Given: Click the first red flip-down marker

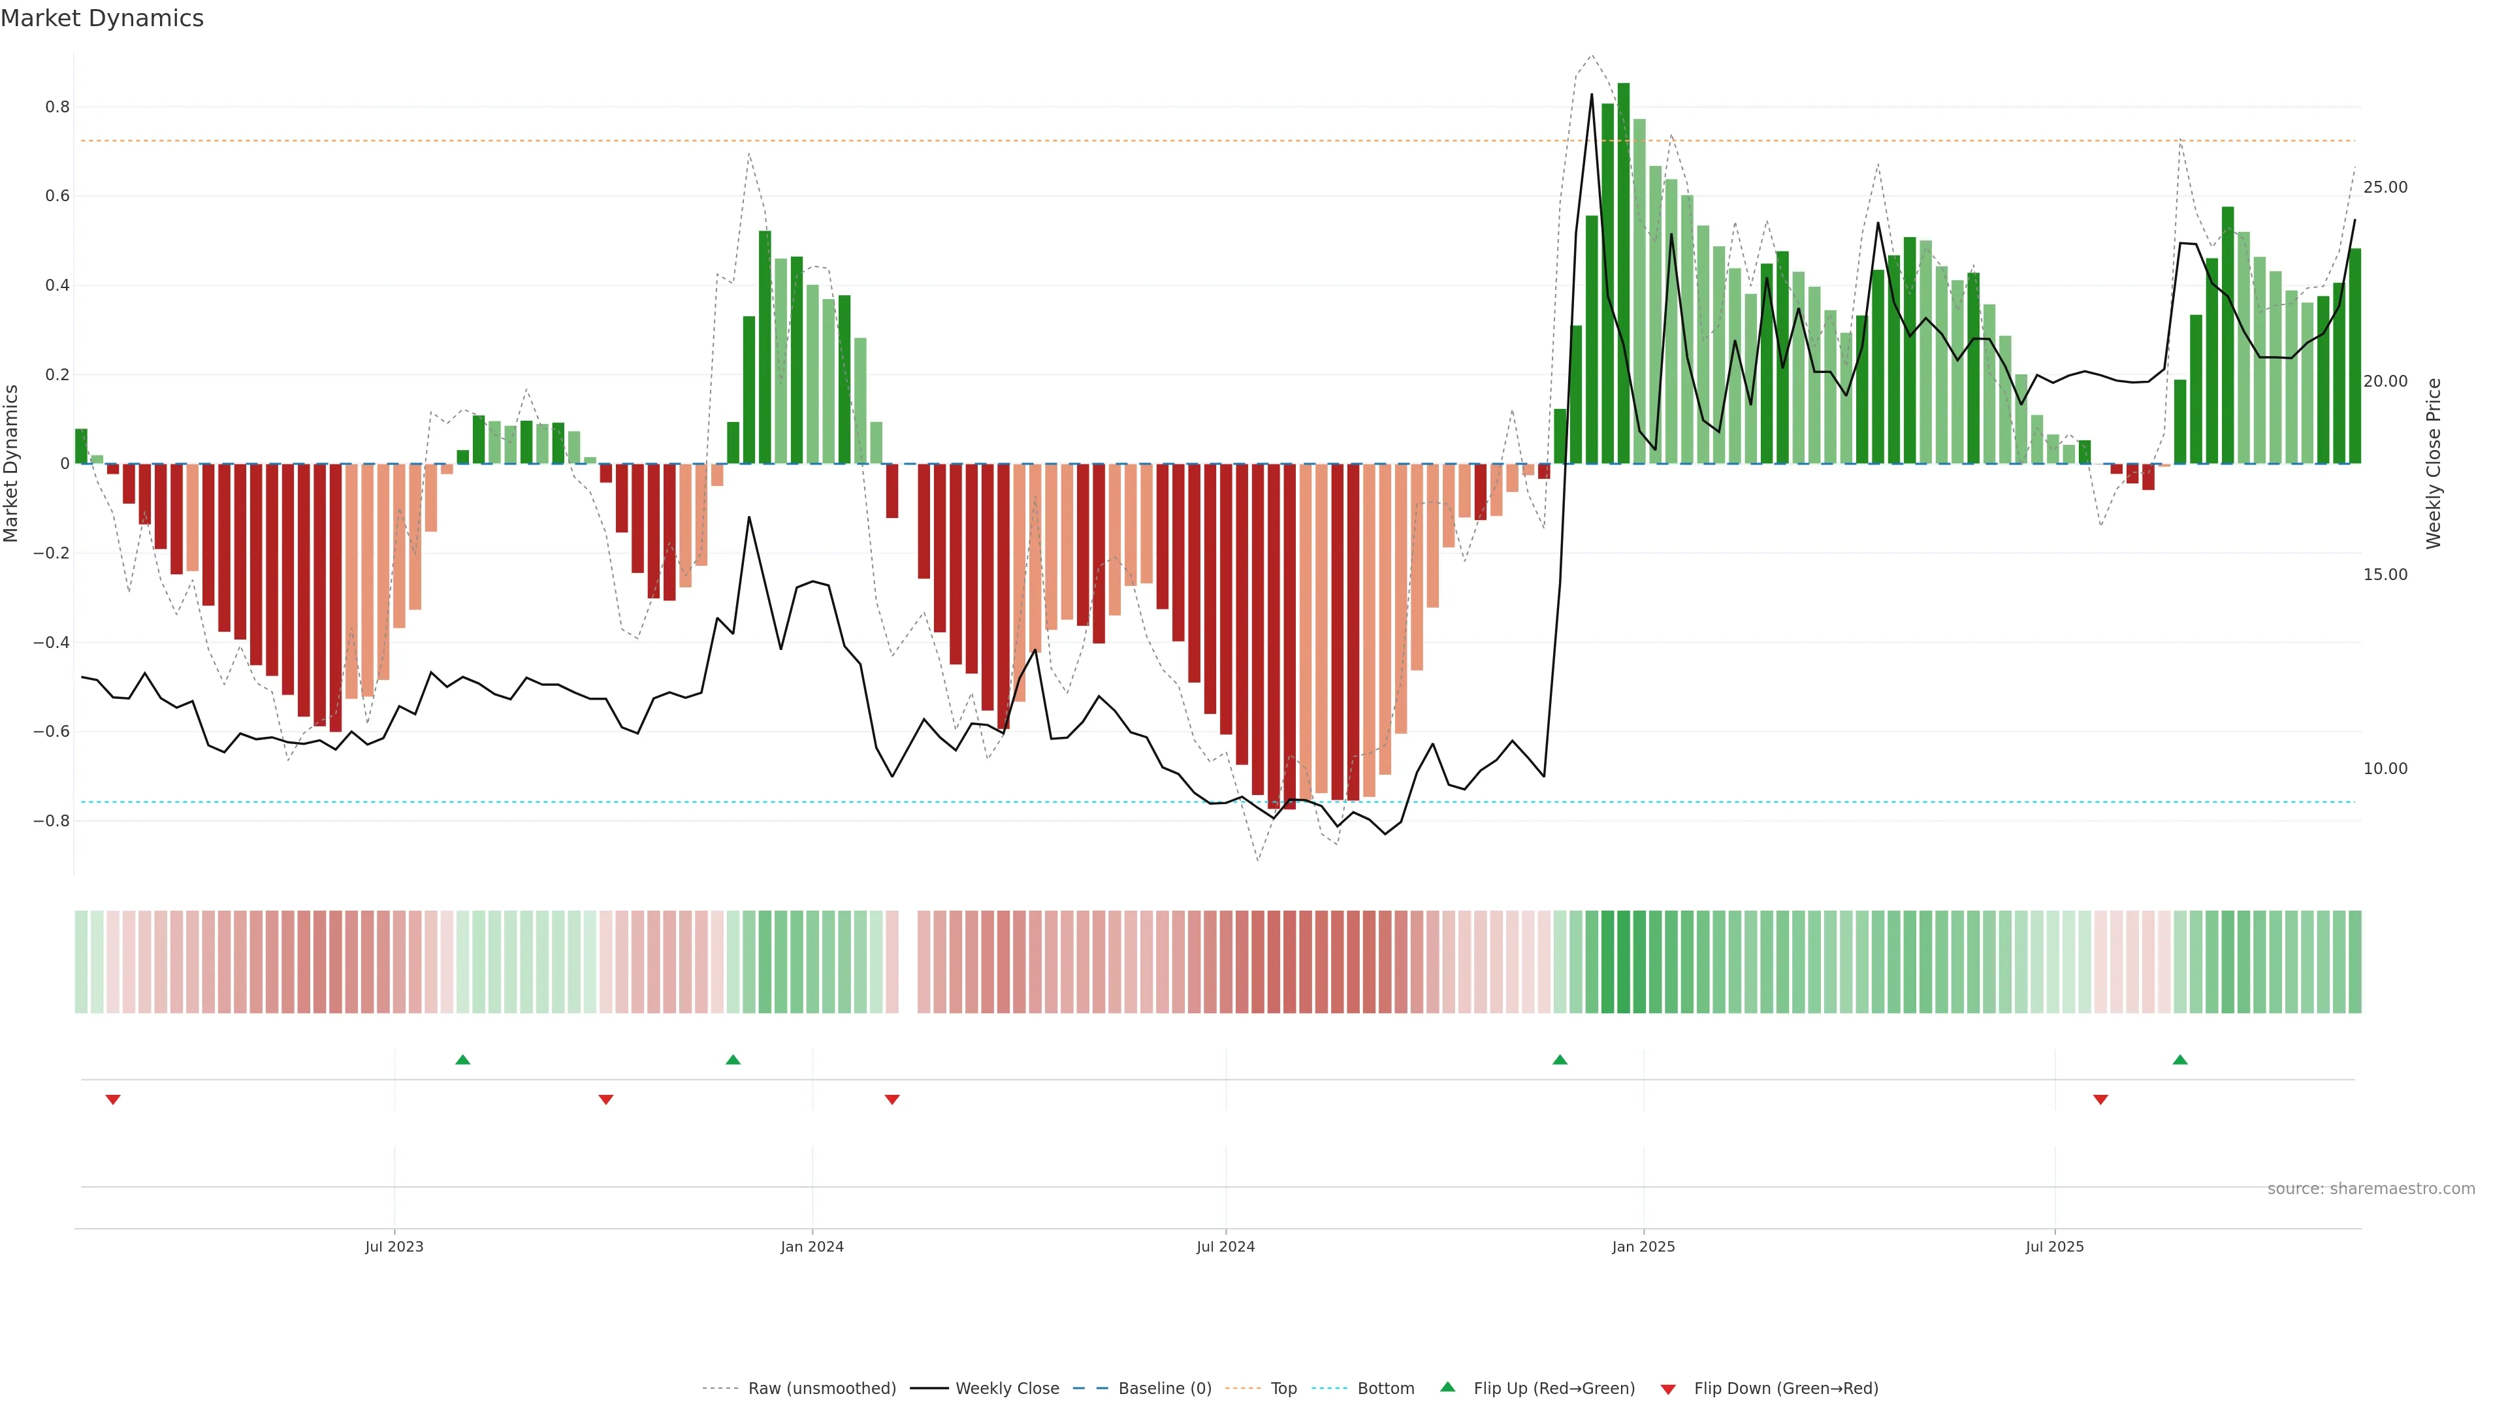Looking at the screenshot, I should (113, 1099).
